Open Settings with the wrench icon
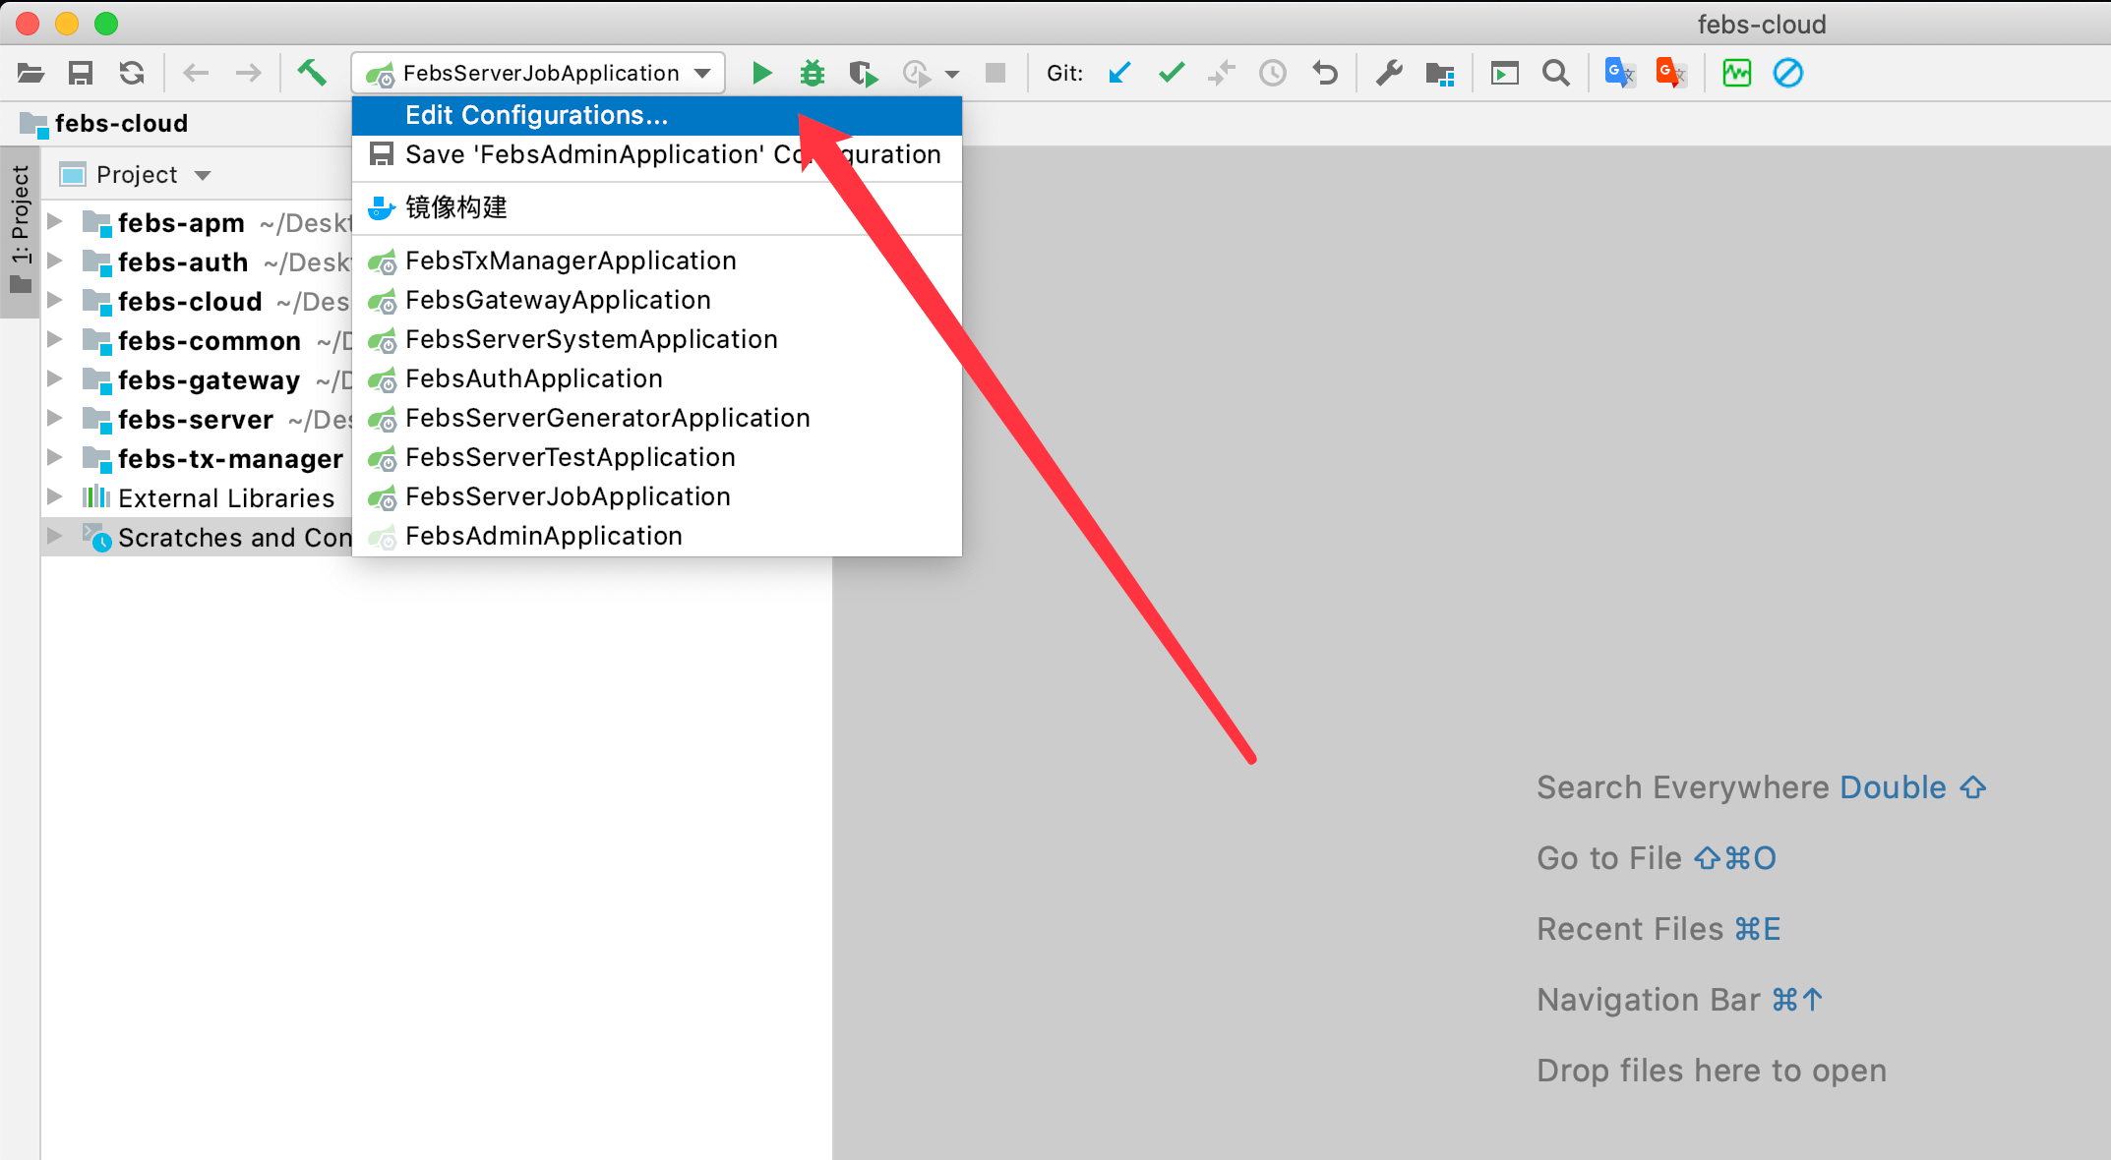This screenshot has height=1160, width=2111. coord(1389,73)
